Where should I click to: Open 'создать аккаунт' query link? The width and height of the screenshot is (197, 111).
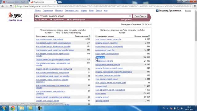[102, 97]
